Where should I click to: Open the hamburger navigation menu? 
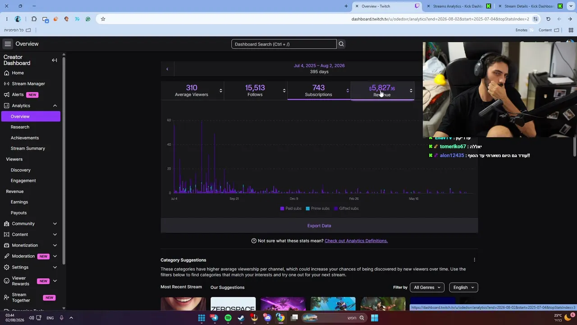8,44
